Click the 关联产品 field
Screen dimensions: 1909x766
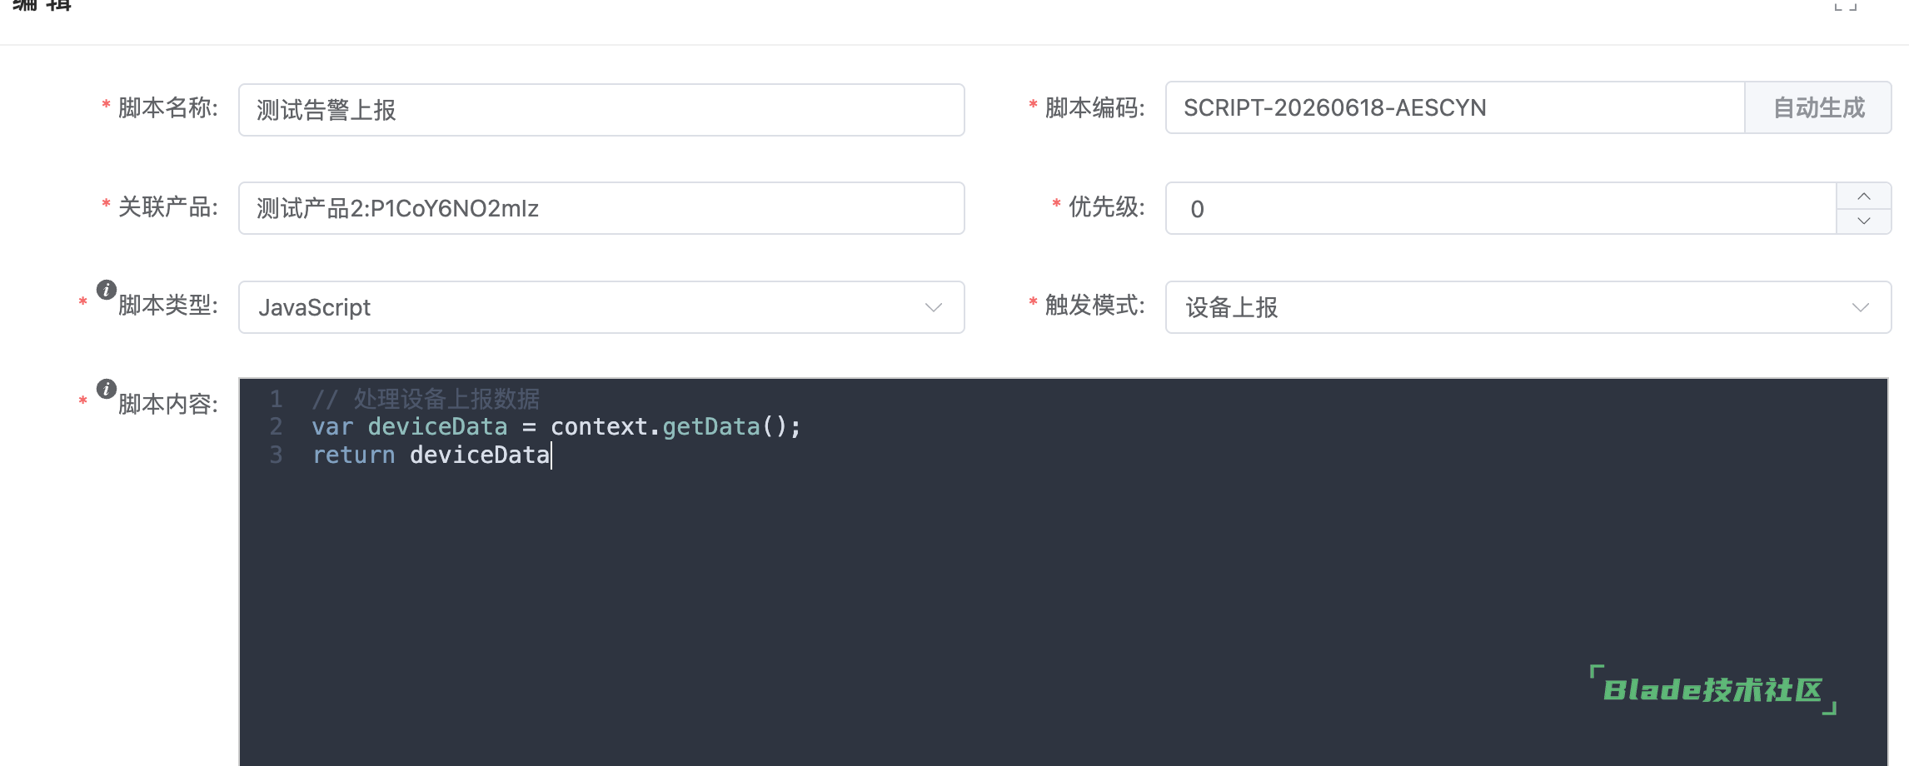[x=601, y=208]
